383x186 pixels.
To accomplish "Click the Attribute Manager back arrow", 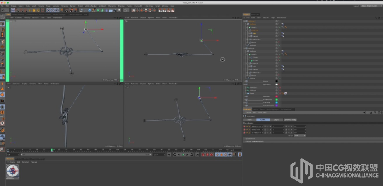I will click(x=364, y=112).
